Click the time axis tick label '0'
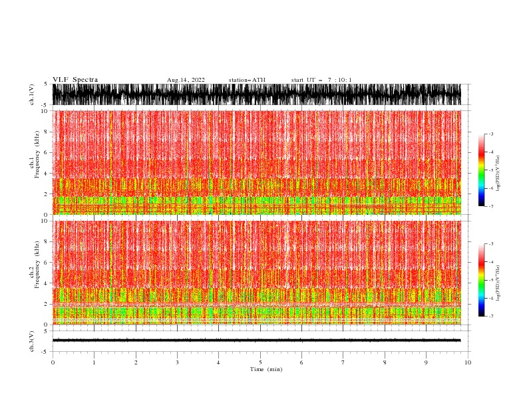 (53, 362)
